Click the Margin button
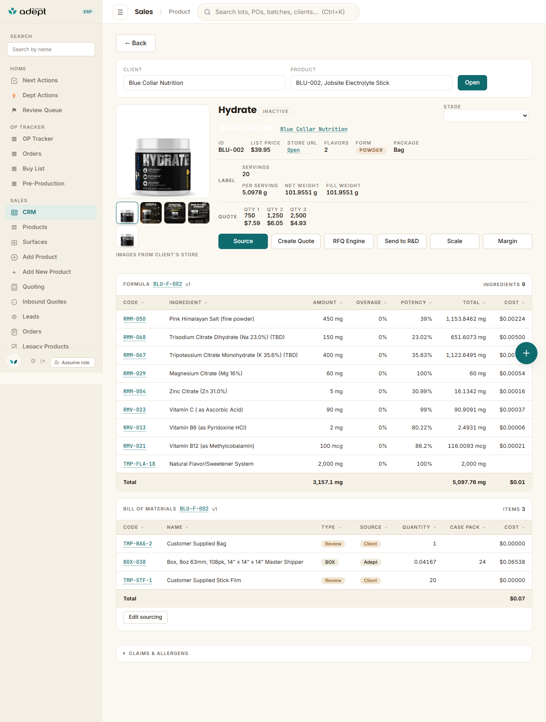Viewport: 546px width, 722px height. click(x=508, y=241)
